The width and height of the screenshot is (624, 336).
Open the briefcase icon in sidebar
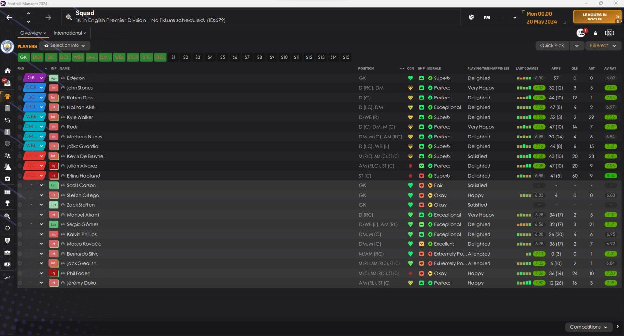[x=7, y=253]
